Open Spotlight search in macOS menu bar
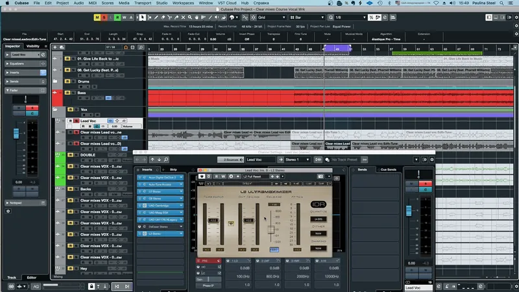 click(x=501, y=3)
